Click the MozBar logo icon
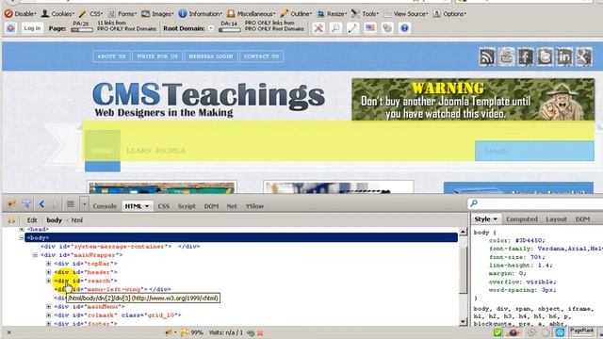 [10, 28]
